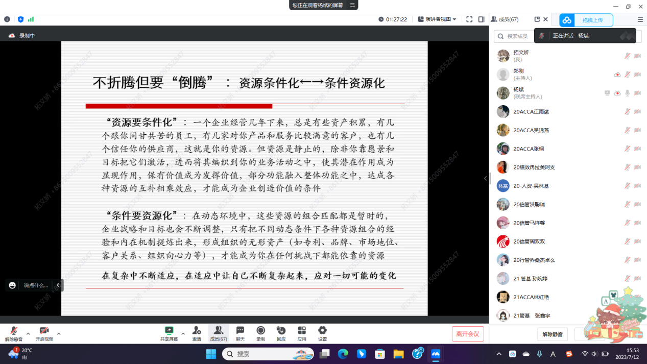Open the 演讲者视图 view dropdown

coord(437,19)
